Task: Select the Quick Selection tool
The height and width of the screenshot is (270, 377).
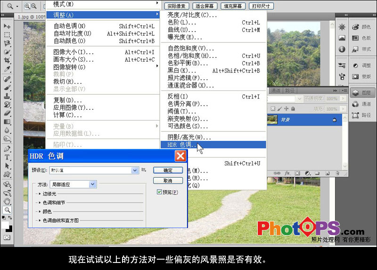Action: point(7,52)
